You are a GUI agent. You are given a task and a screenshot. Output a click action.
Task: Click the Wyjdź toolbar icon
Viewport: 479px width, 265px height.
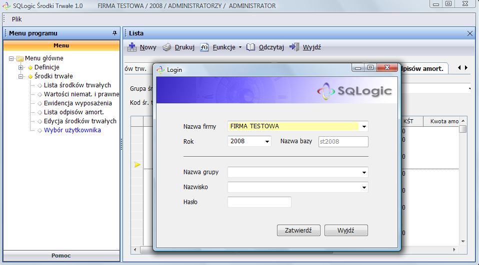pyautogui.click(x=294, y=47)
